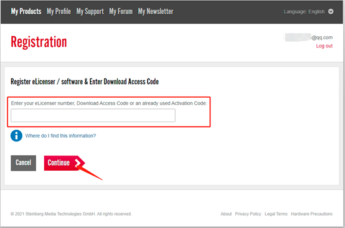Open My Newsletter page
This screenshot has width=345, height=228.
tap(156, 11)
